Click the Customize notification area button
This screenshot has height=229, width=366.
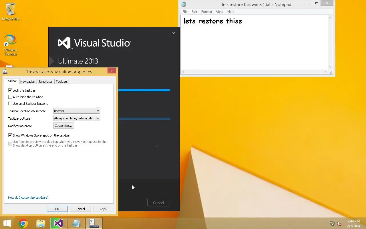pyautogui.click(x=63, y=126)
